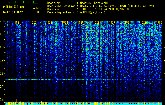Click the 1.1 kHz axis label

point(2,34)
